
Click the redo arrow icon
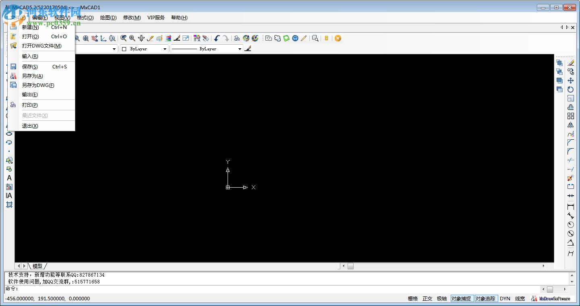pos(226,38)
